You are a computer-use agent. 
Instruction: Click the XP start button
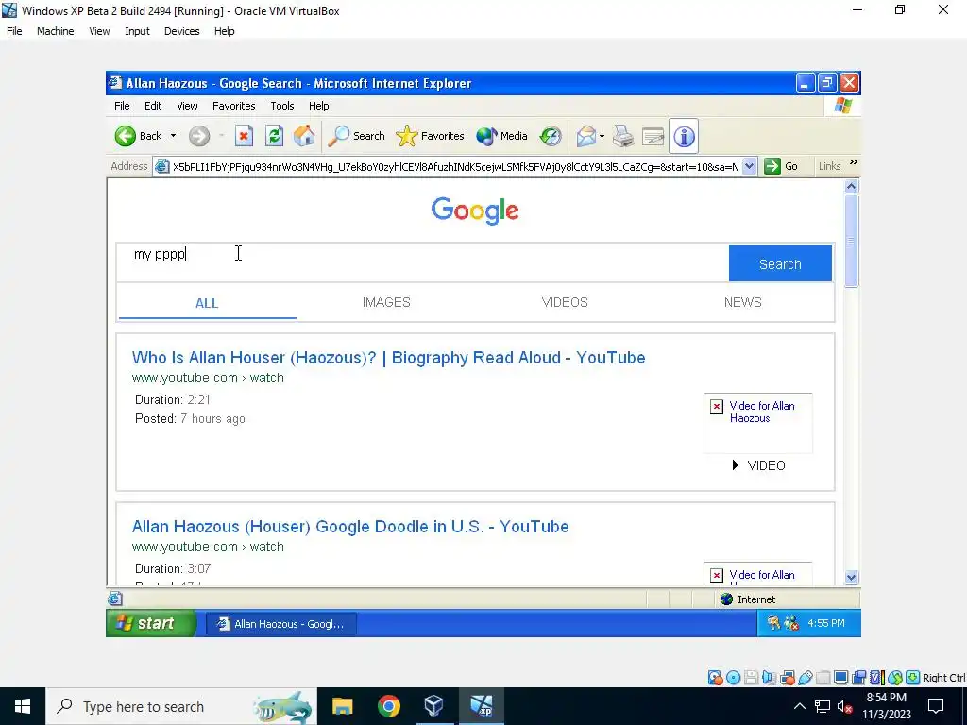pyautogui.click(x=151, y=623)
